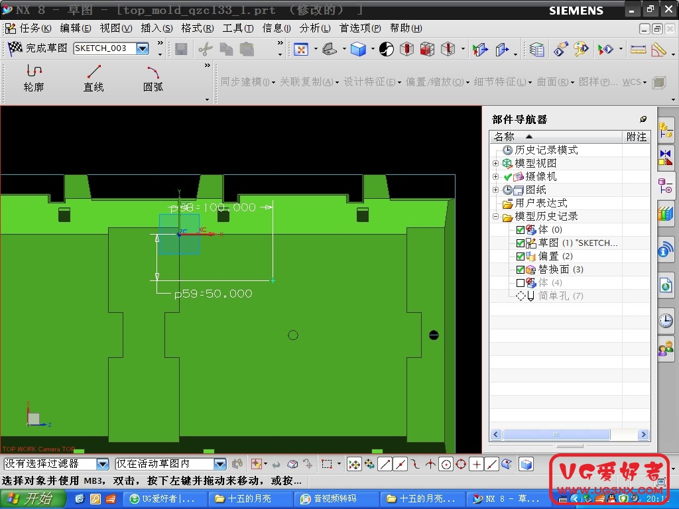Click rectangle selection mode icon
The height and width of the screenshot is (509, 679).
click(327, 465)
